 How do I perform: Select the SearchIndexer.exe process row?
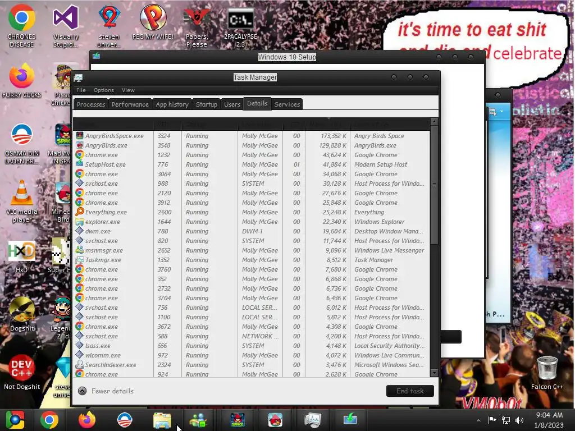tap(252, 365)
